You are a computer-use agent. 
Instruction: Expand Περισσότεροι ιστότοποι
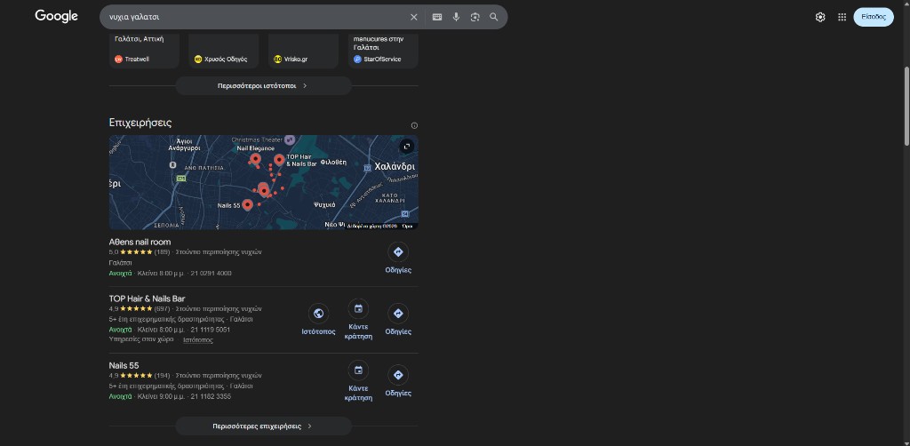tap(263, 86)
